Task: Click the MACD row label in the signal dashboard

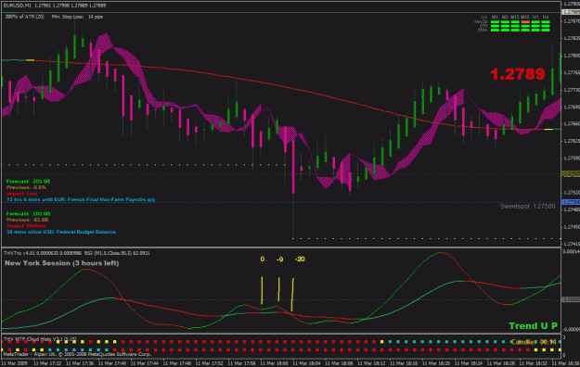Action: pos(482,22)
